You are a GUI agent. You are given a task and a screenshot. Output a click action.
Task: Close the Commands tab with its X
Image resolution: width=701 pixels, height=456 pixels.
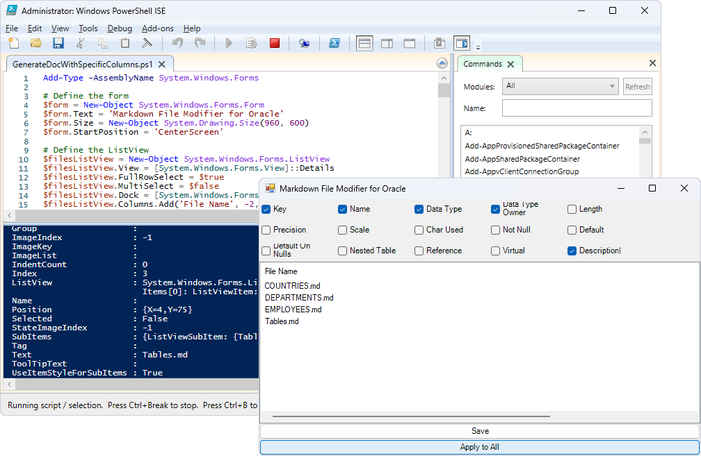(x=510, y=65)
